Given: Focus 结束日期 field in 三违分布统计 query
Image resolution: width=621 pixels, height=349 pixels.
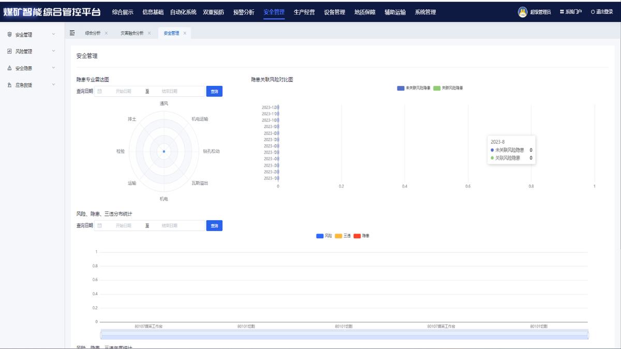Looking at the screenshot, I should coord(169,225).
